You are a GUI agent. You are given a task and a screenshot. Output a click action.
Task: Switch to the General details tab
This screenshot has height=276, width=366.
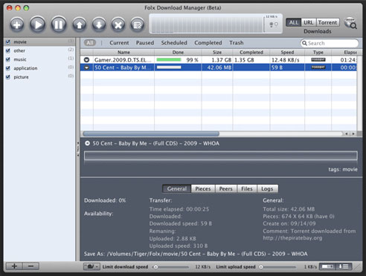(x=176, y=188)
